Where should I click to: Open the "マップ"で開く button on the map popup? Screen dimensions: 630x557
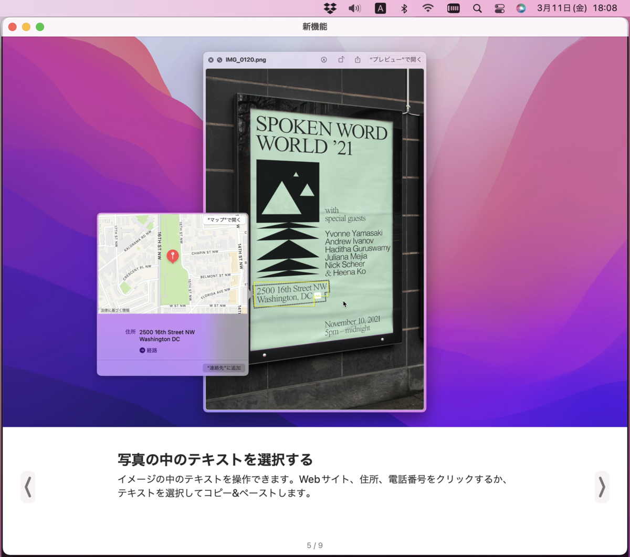[x=225, y=219]
